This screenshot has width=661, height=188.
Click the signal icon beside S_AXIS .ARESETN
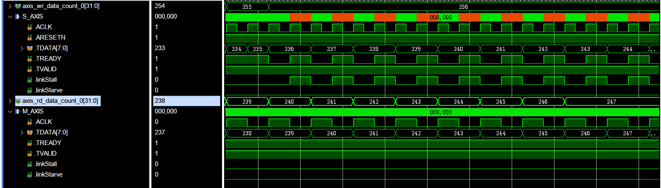pos(30,38)
